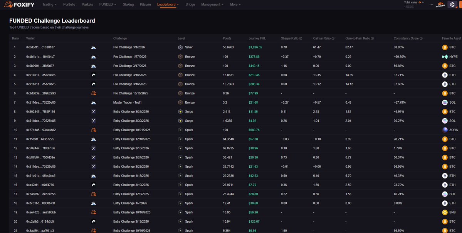Click the BTC coin icon in rank 1
Viewport: 462px width, 233px height.
coord(445,47)
